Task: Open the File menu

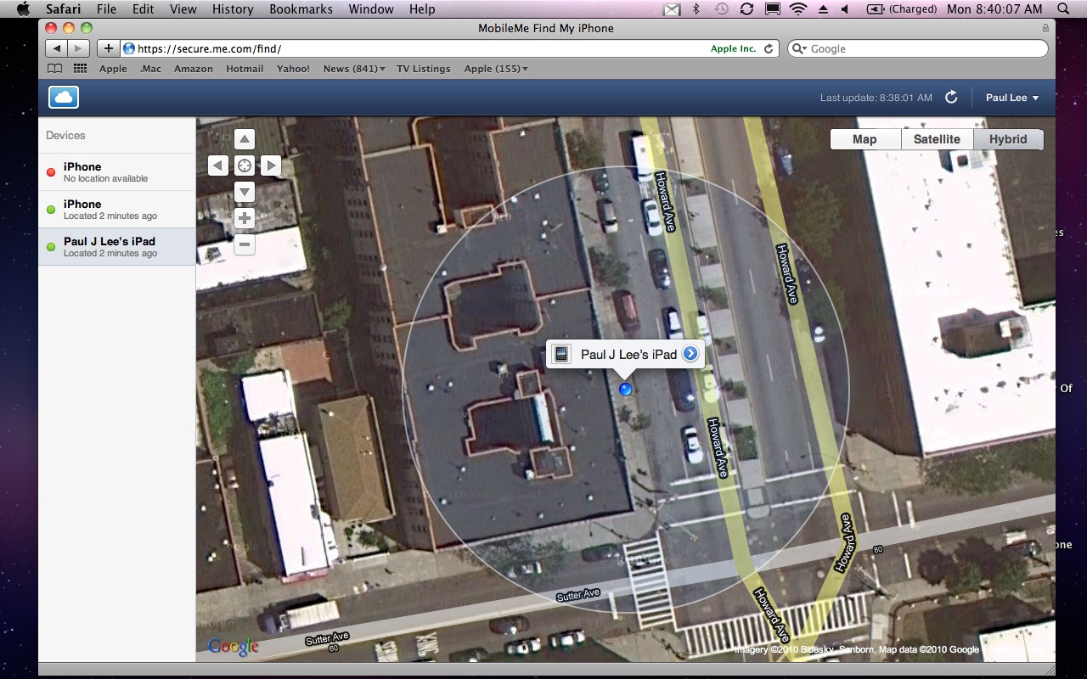Action: (106, 8)
